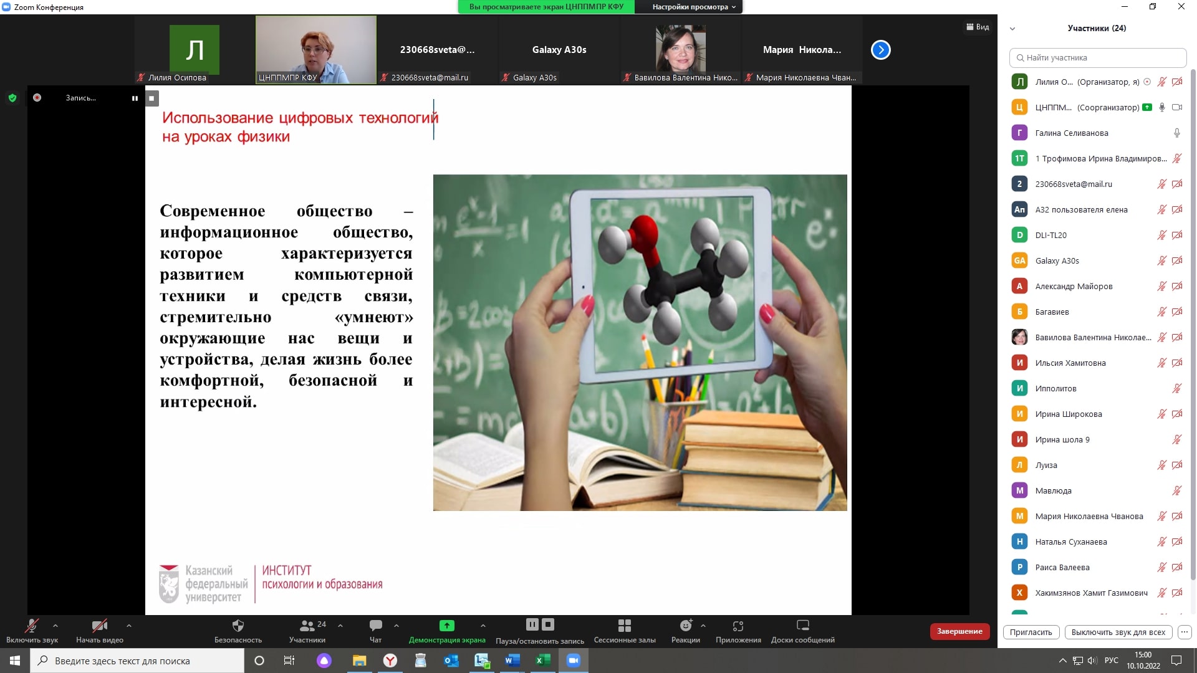Click the Share Screen green icon
1197x673 pixels.
(x=446, y=626)
